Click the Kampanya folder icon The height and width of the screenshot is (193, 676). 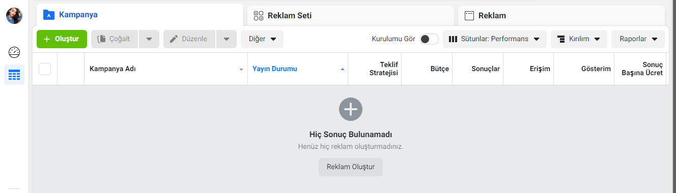point(49,15)
